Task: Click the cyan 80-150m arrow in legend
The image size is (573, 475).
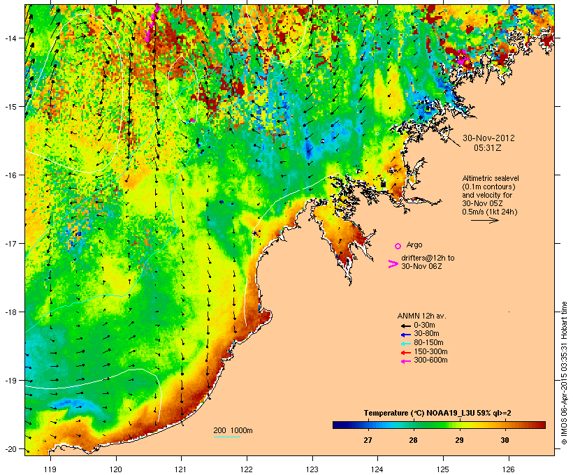Action: (405, 344)
